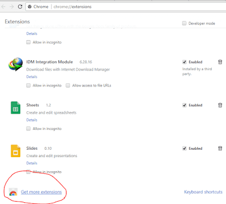226x204 pixels.
Task: Click 'Installed by a third party' note
Action: coord(197,71)
